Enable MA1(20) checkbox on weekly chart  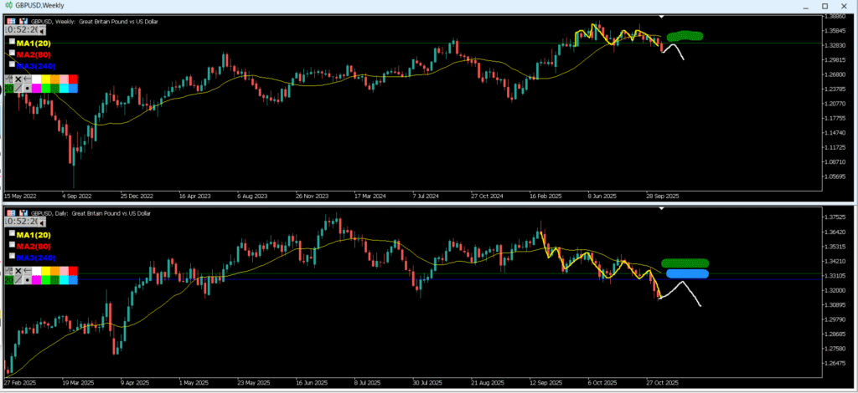point(12,41)
